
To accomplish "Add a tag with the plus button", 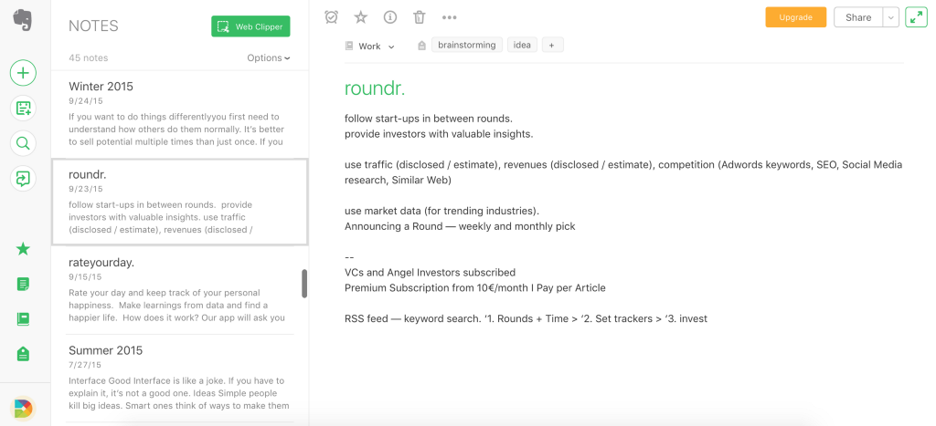I will coord(552,45).
